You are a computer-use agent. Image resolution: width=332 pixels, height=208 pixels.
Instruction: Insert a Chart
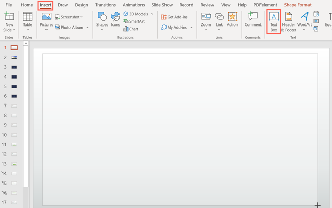[131, 29]
